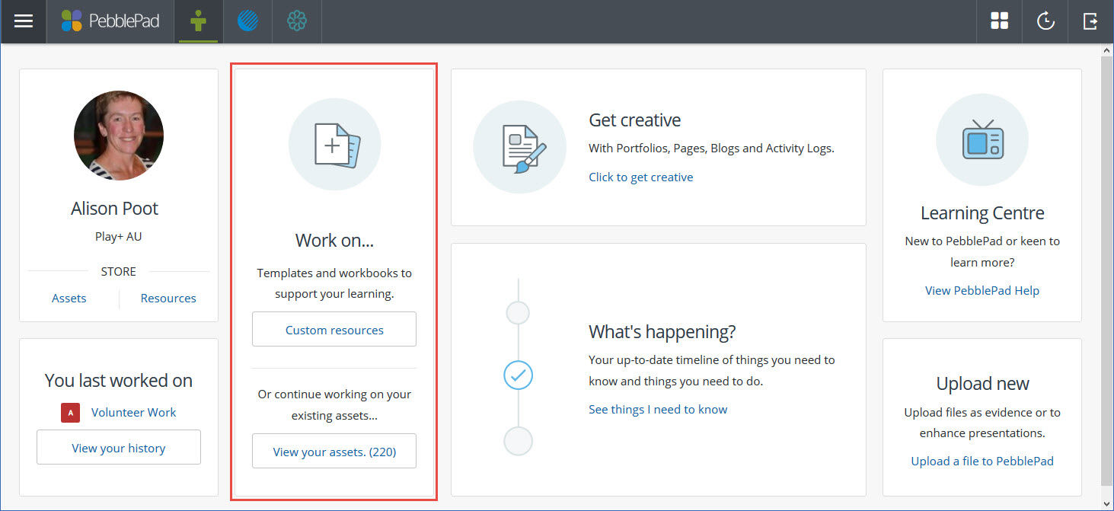Click the timeline checkmark circle
Viewport: 1114px width, 511px height.
point(519,375)
